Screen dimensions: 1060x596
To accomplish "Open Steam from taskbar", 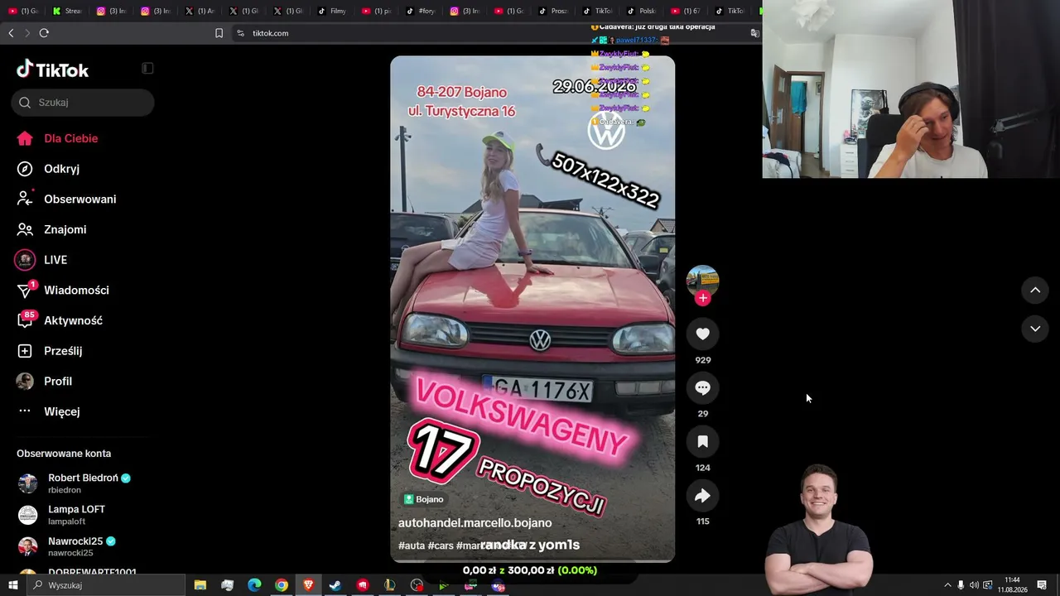I will (x=335, y=585).
